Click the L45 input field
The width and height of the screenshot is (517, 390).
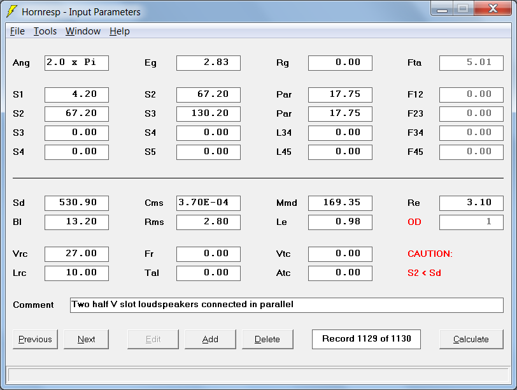click(340, 152)
